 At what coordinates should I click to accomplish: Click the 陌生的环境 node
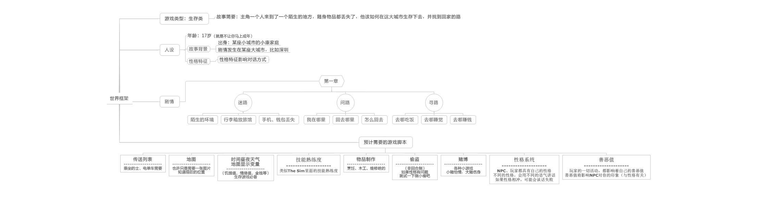point(202,120)
